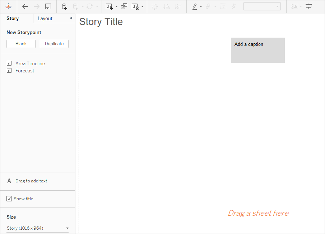The image size is (325, 234).
Task: Click the Sort Ascending icon
Action: click(166, 6)
